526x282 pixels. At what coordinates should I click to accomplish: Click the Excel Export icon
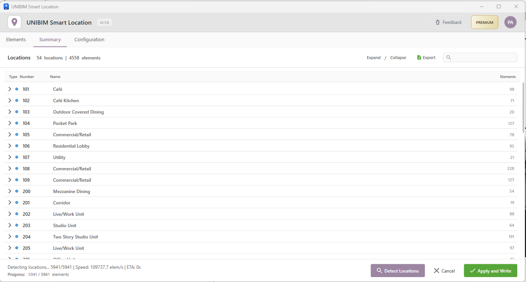click(419, 57)
